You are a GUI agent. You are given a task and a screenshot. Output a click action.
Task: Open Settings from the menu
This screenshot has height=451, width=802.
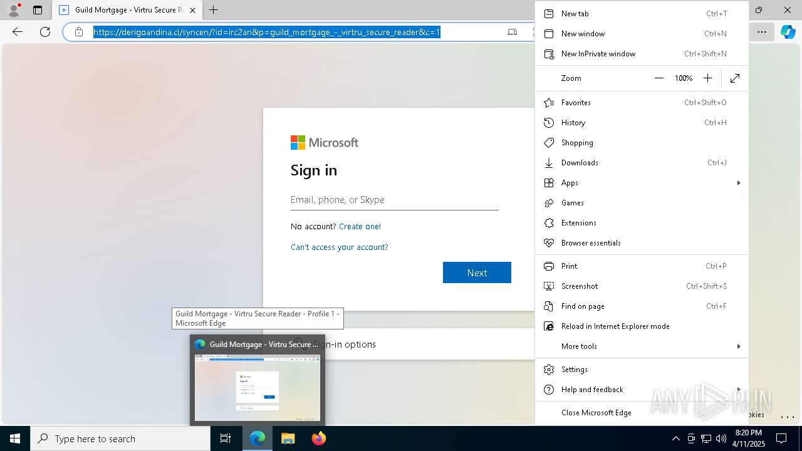[x=642, y=370]
